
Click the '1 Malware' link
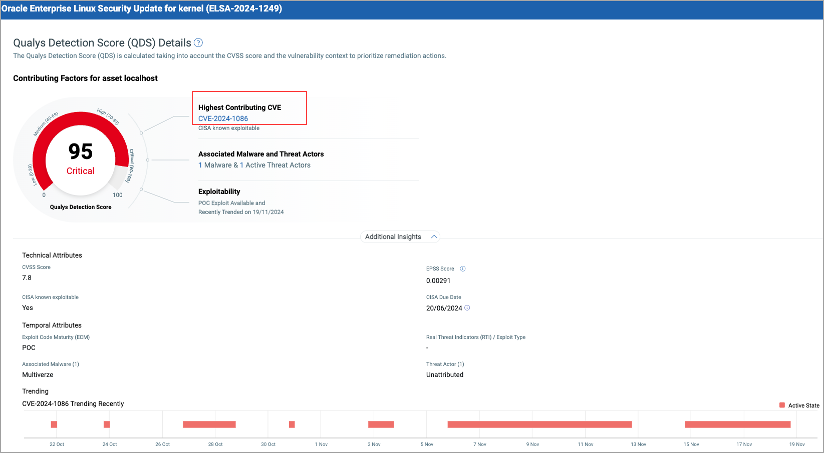tap(215, 165)
